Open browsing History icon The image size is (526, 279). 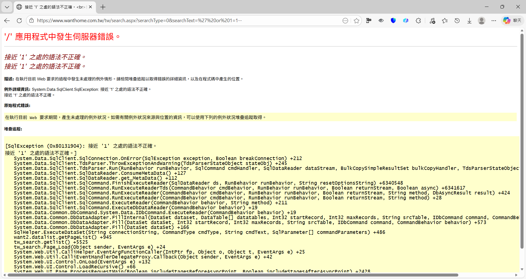[x=457, y=21]
